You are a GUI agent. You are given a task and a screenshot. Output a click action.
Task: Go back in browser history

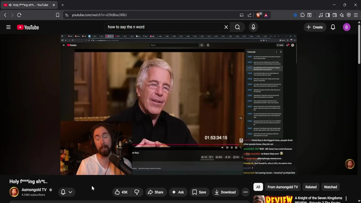[x=5, y=15]
